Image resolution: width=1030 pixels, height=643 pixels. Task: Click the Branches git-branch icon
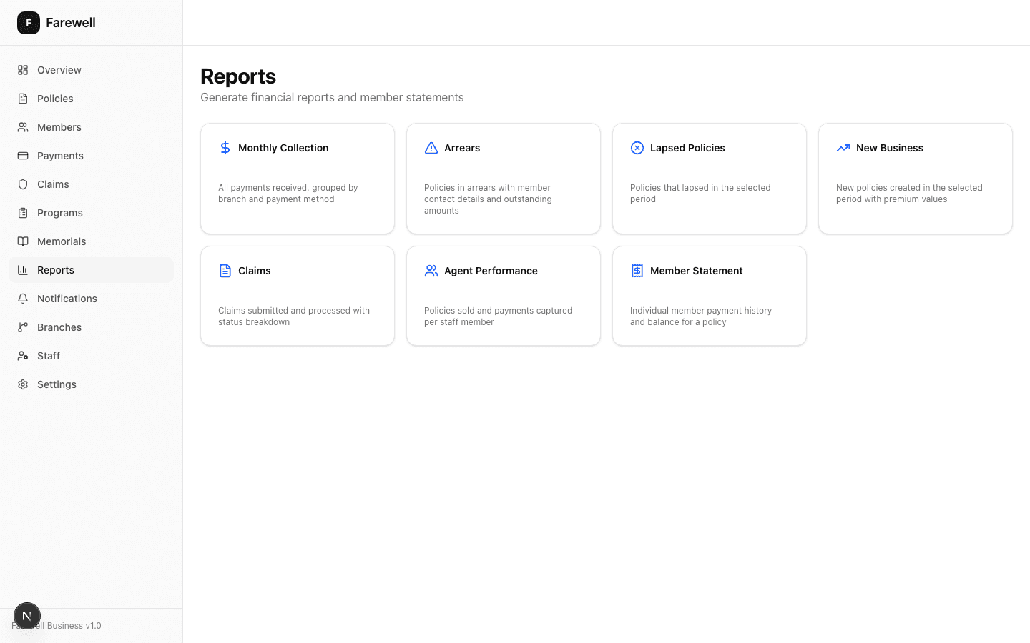(x=22, y=327)
